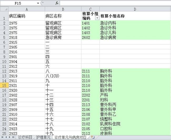Click the 病区名称 header cell
This screenshot has width=171, height=140.
63,16
